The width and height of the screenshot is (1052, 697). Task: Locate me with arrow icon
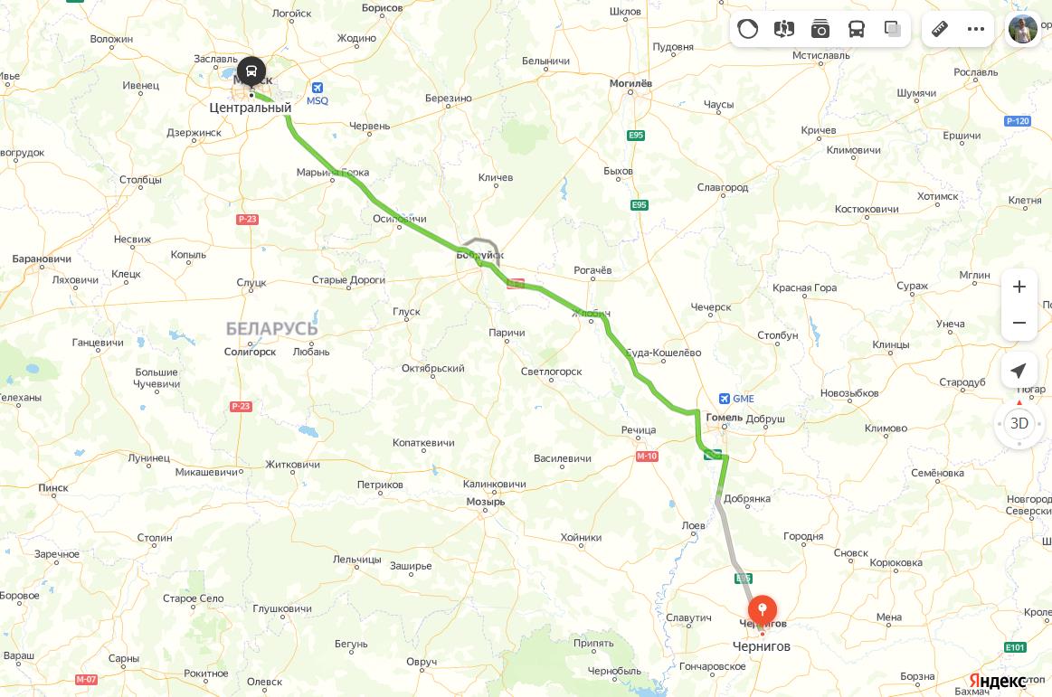pyautogui.click(x=1019, y=371)
